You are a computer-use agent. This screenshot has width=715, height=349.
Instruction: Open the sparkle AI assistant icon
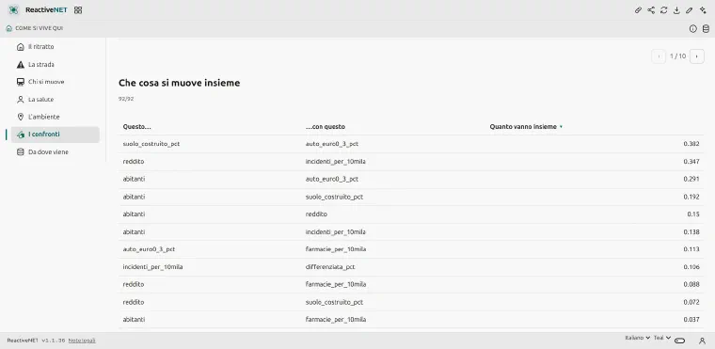[703, 10]
